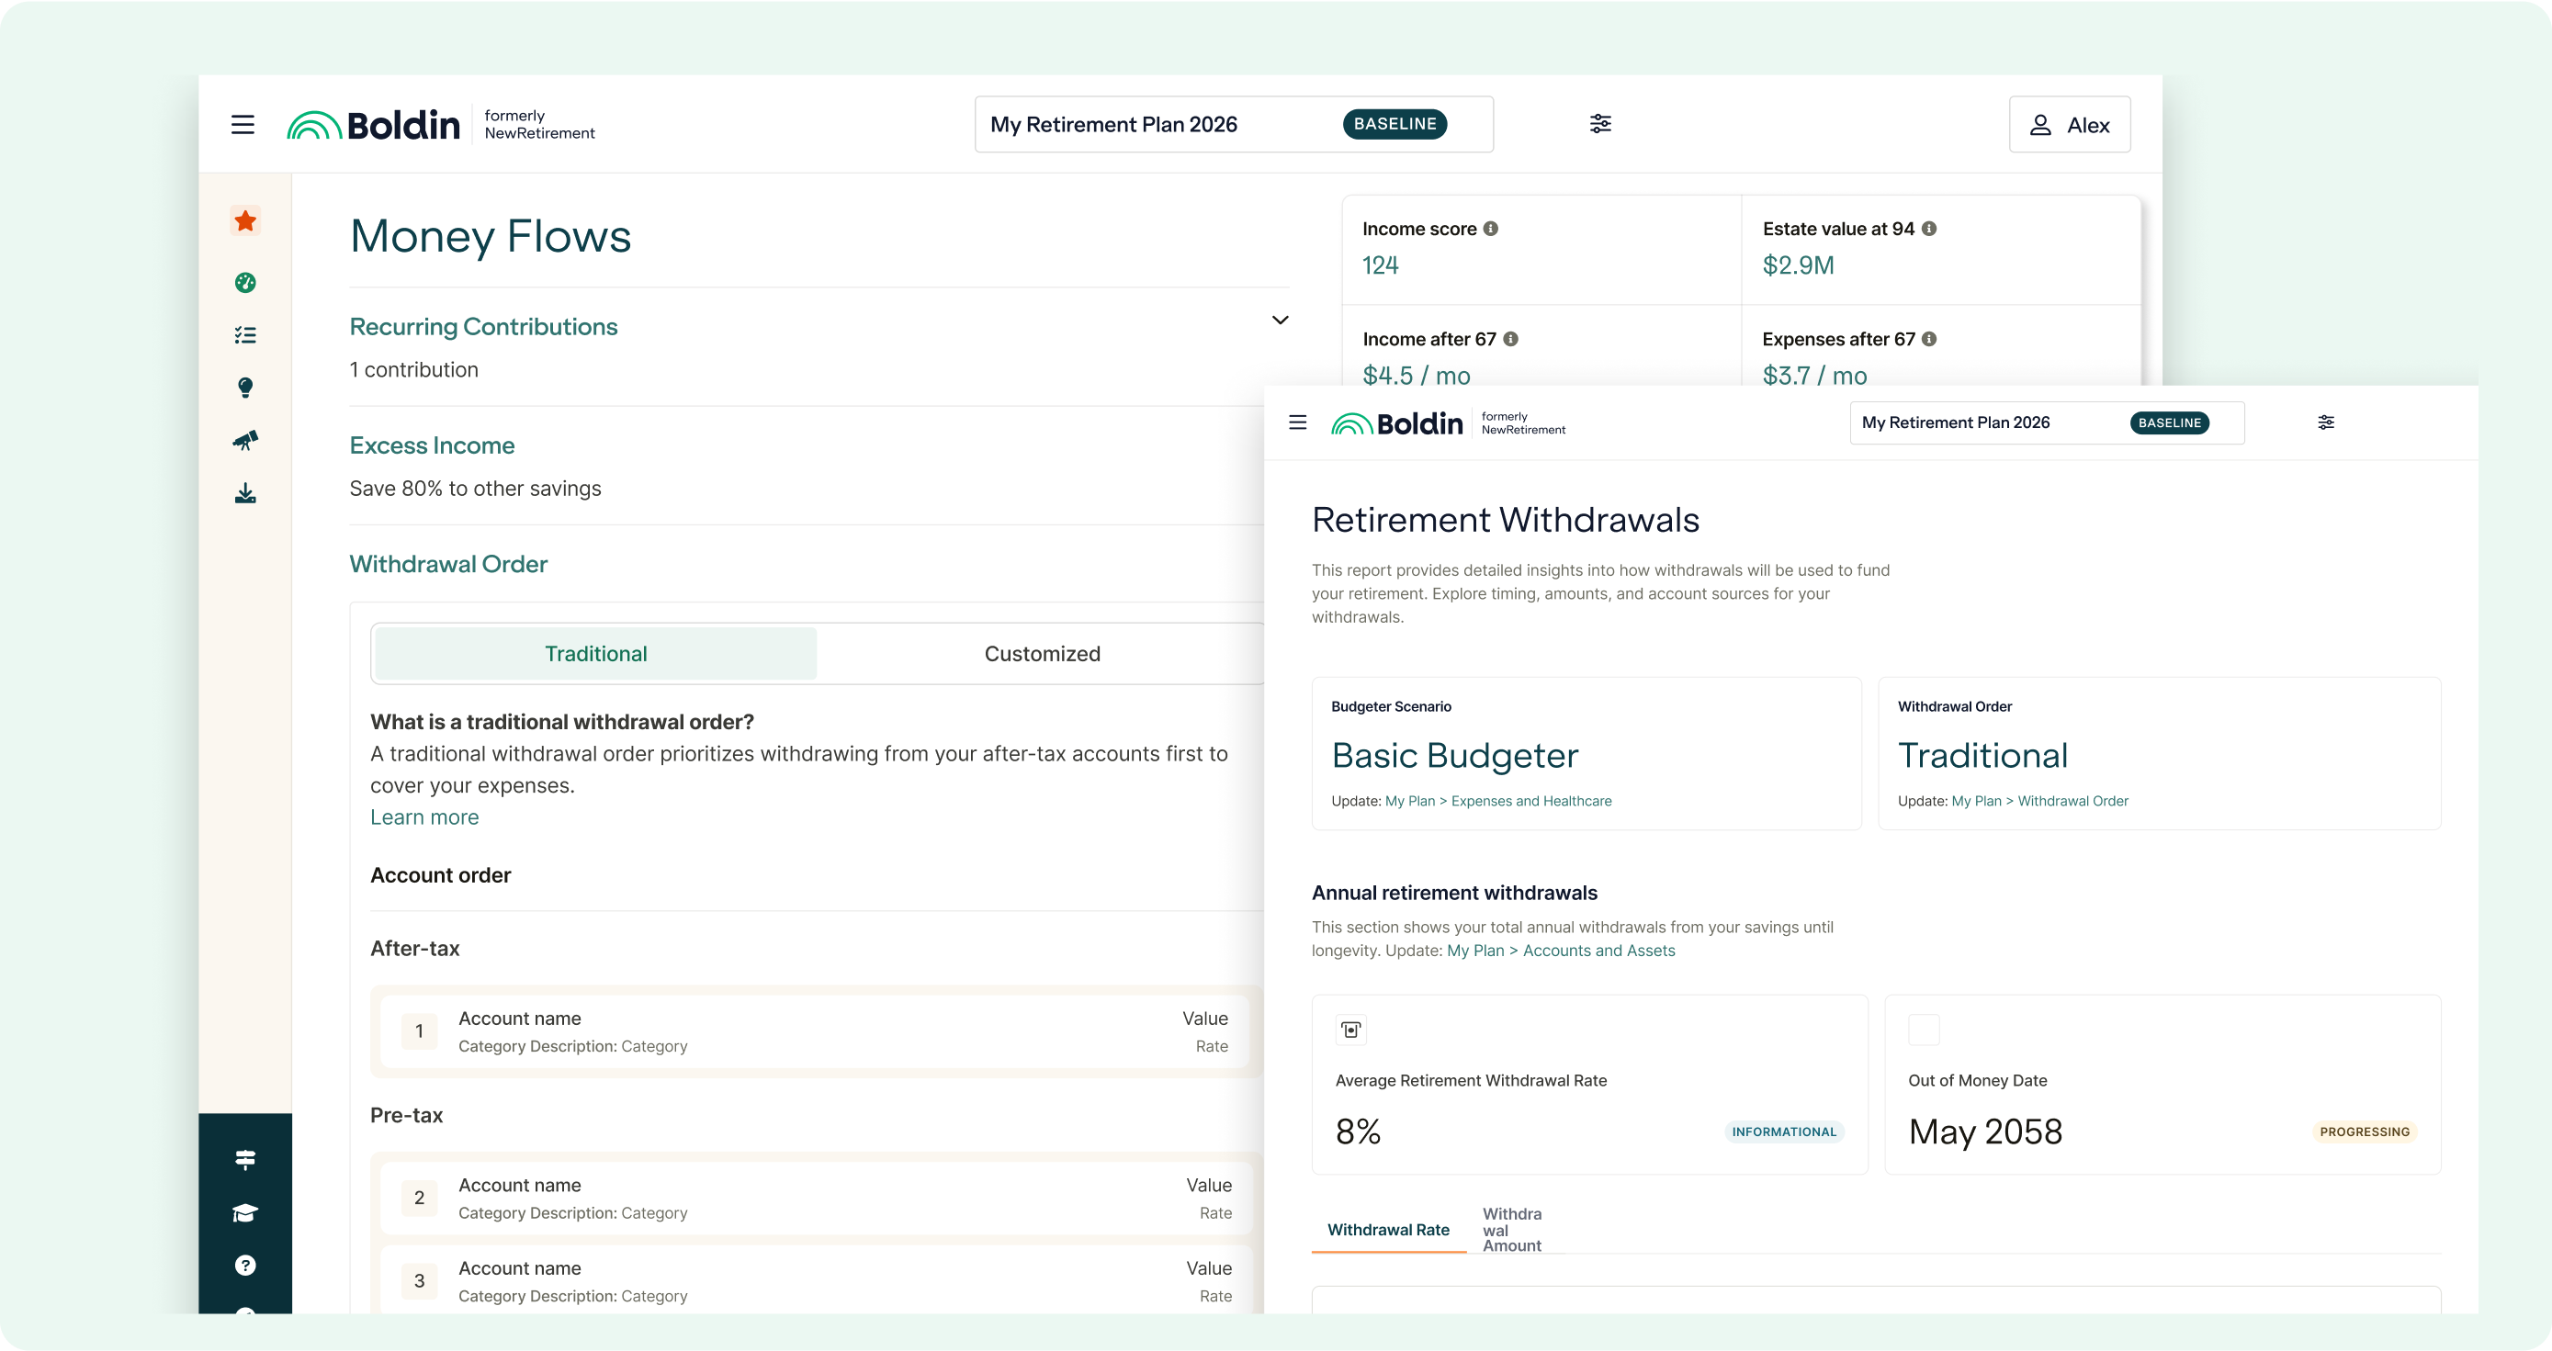The height and width of the screenshot is (1351, 2552).
Task: Open the hamburger menu beside Boldin logo
Action: [x=243, y=125]
